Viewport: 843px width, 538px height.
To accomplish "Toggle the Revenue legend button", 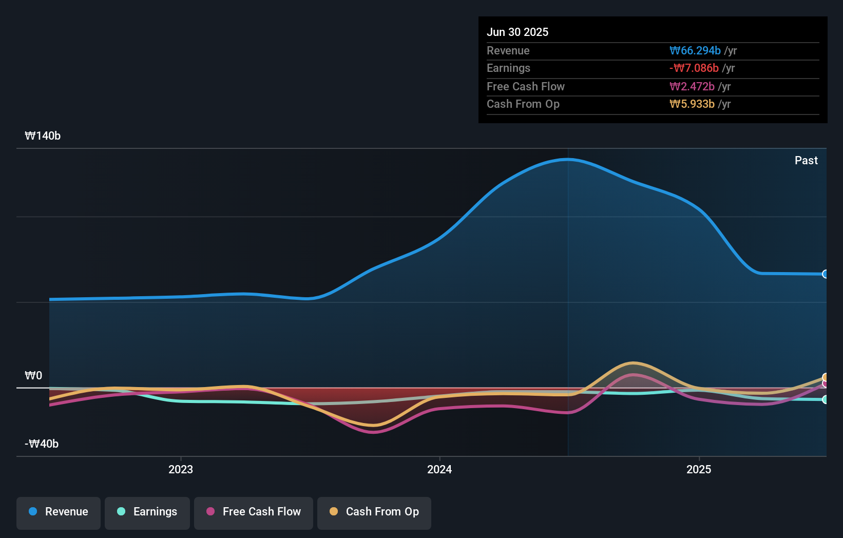I will (59, 513).
